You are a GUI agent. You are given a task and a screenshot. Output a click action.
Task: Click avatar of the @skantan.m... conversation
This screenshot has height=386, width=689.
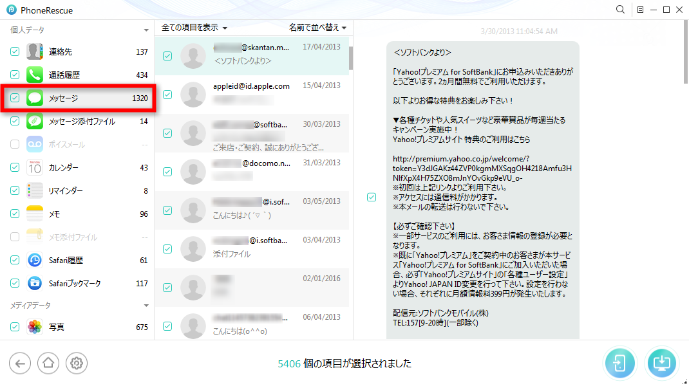[193, 56]
